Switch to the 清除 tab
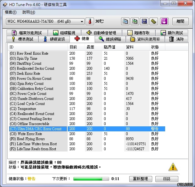 point(176,39)
